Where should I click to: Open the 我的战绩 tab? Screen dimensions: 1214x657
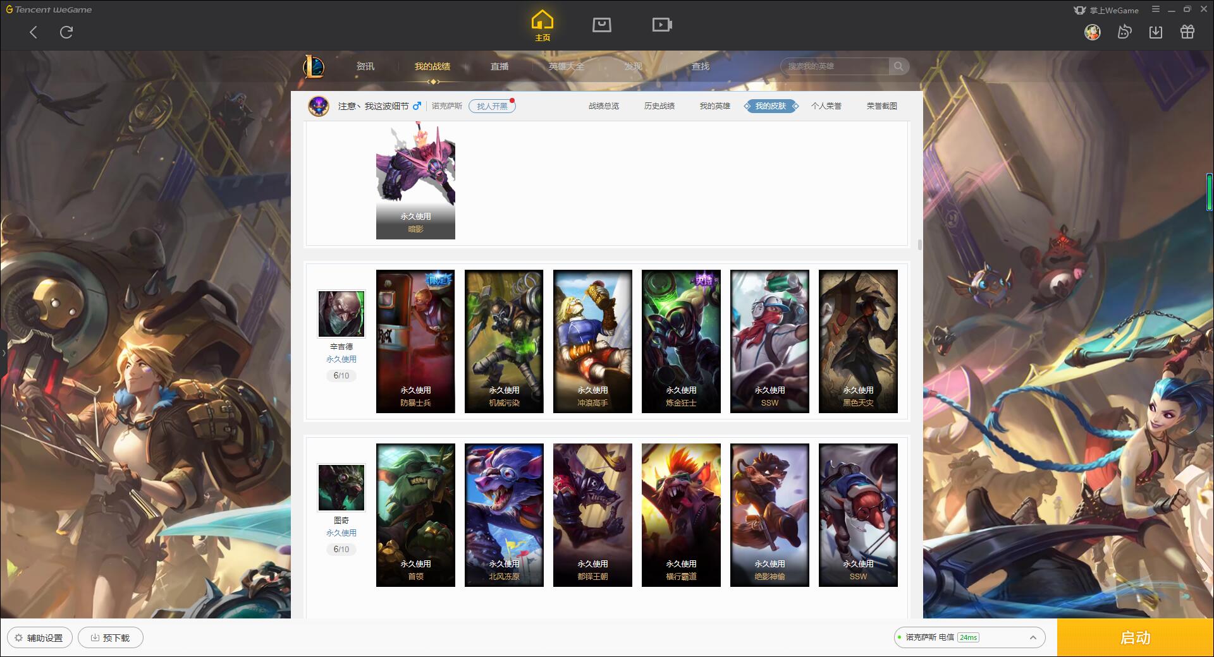432,66
